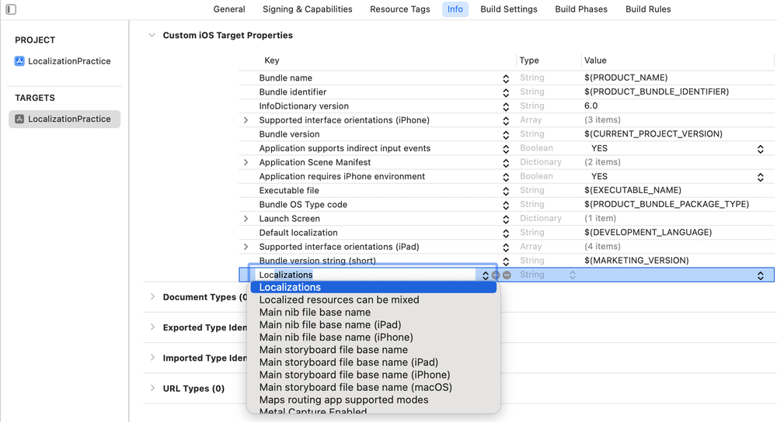Switch to the Build Settings tab
777x422 pixels.
pos(508,9)
